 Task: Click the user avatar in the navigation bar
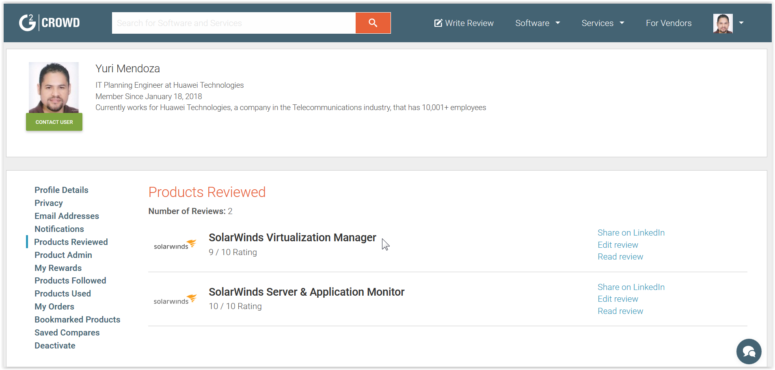tap(723, 23)
